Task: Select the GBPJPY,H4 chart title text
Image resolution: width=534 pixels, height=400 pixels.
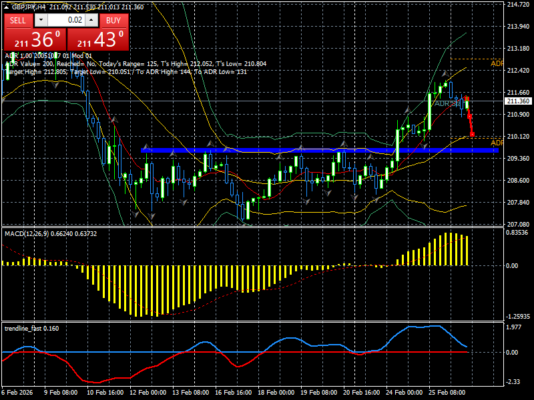Action: [x=29, y=7]
